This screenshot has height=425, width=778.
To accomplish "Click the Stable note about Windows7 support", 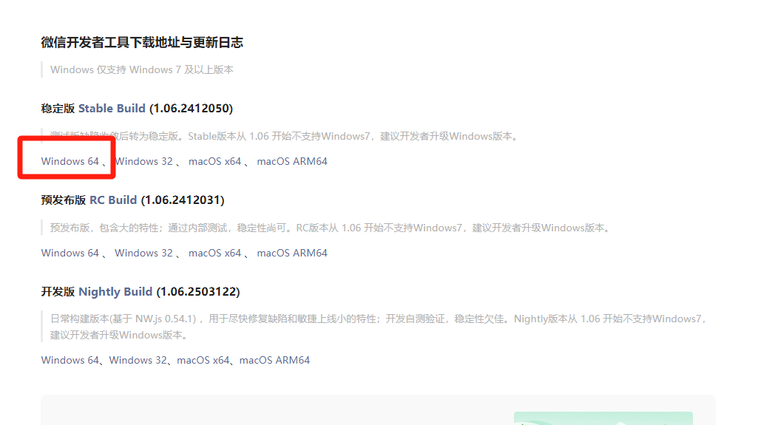I will coord(284,136).
